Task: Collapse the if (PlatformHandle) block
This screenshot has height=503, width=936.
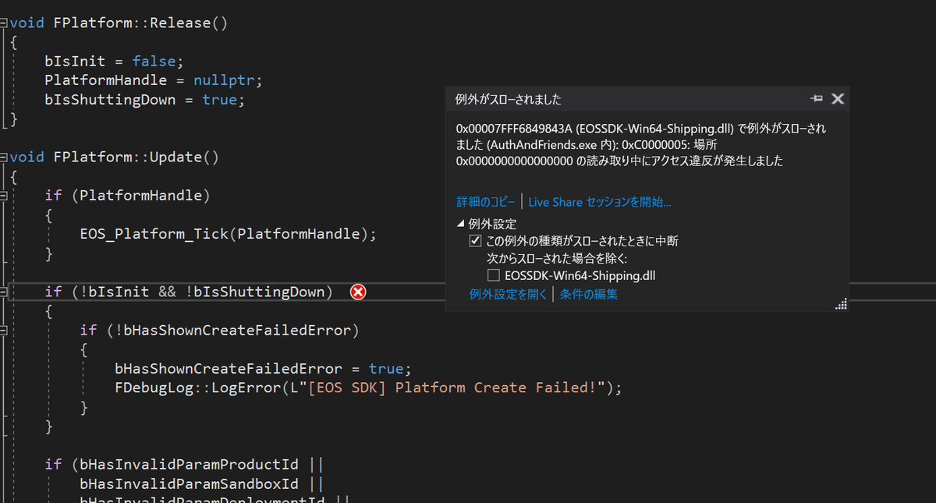Action: [4, 196]
